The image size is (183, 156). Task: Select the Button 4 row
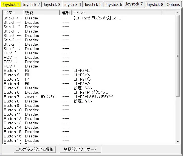(89, 84)
